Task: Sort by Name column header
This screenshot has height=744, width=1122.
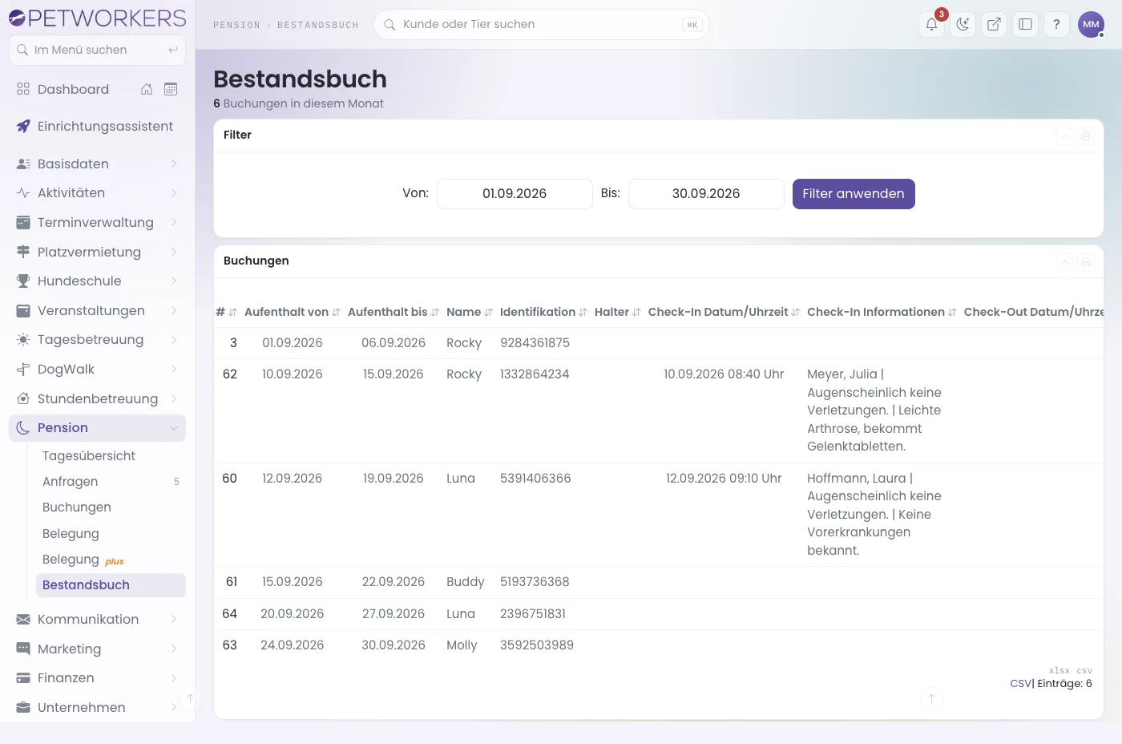Action: pyautogui.click(x=469, y=312)
